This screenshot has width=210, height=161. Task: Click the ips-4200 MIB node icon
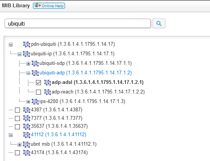pos(35,101)
